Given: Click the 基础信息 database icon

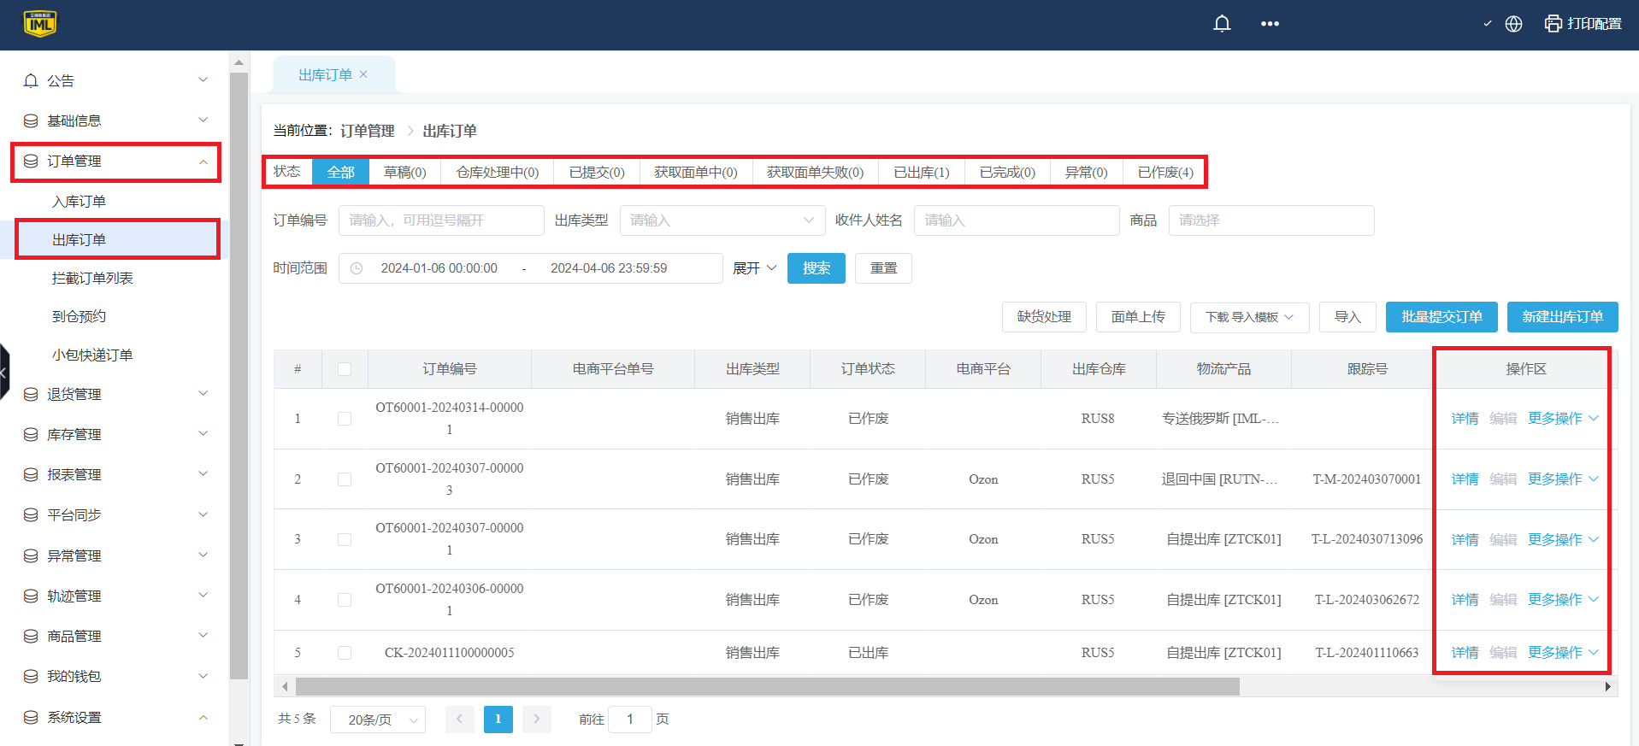Looking at the screenshot, I should (x=31, y=120).
